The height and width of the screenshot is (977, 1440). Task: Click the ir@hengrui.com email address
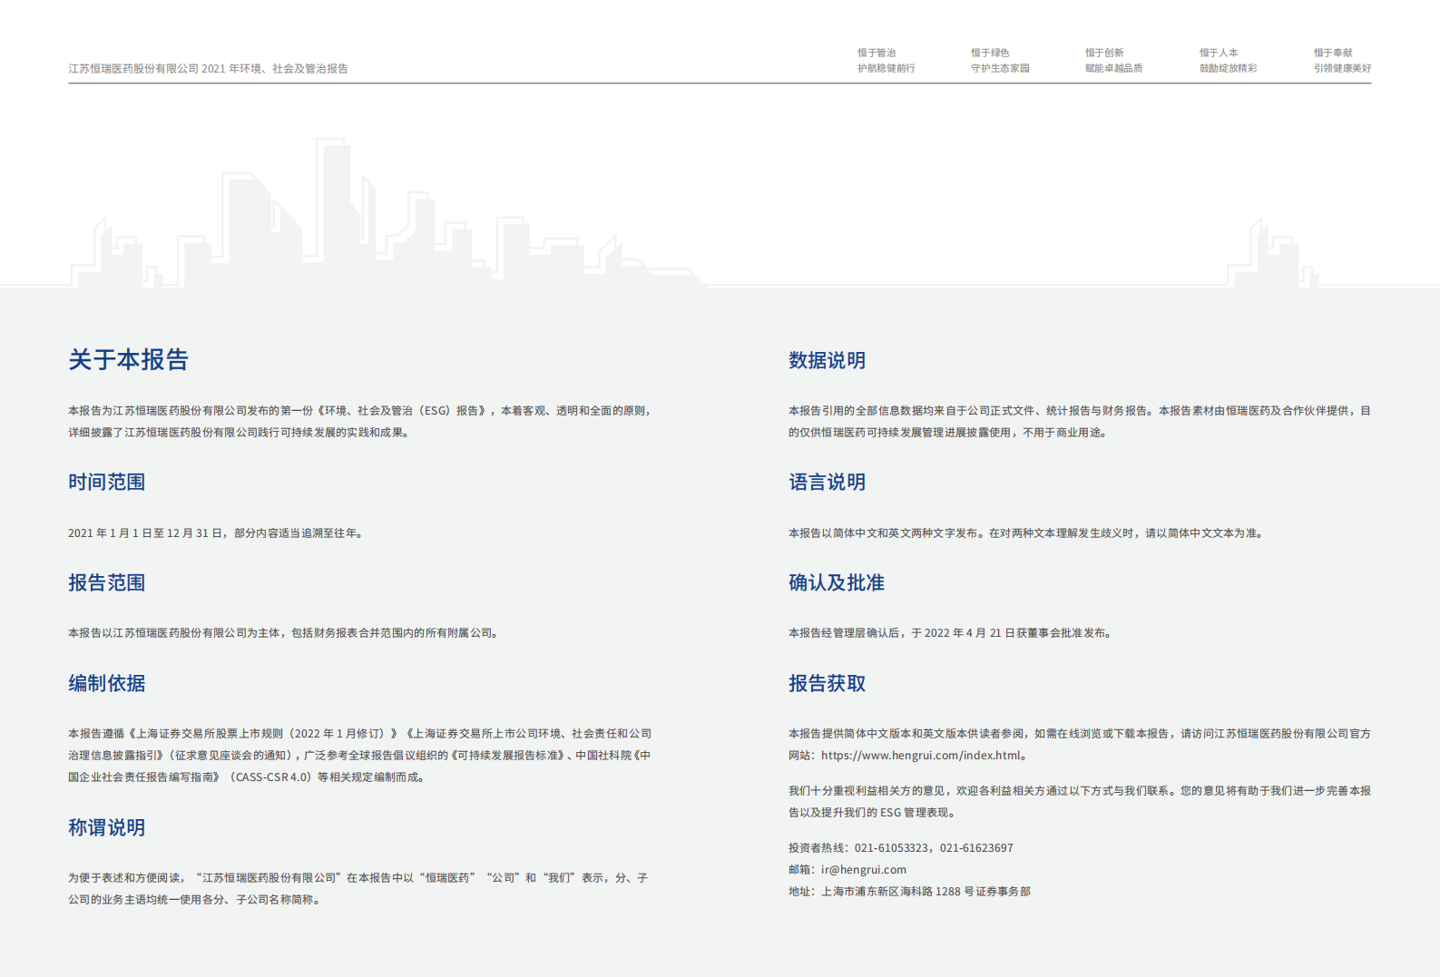pyautogui.click(x=864, y=869)
